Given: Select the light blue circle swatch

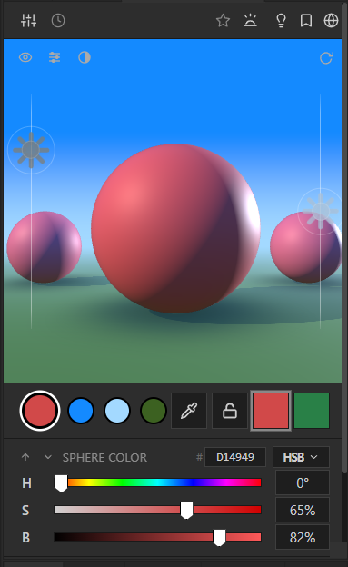Looking at the screenshot, I should pyautogui.click(x=117, y=411).
